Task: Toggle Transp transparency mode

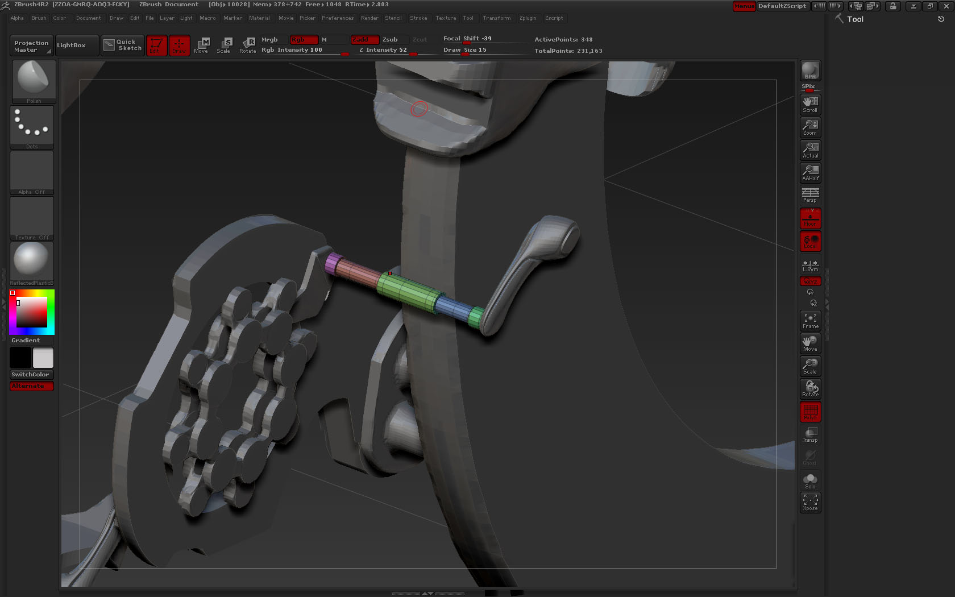Action: [x=810, y=434]
